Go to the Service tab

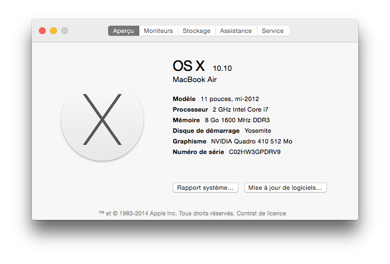point(272,31)
